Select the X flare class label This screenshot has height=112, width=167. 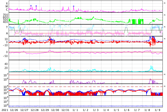click(x=7, y=3)
